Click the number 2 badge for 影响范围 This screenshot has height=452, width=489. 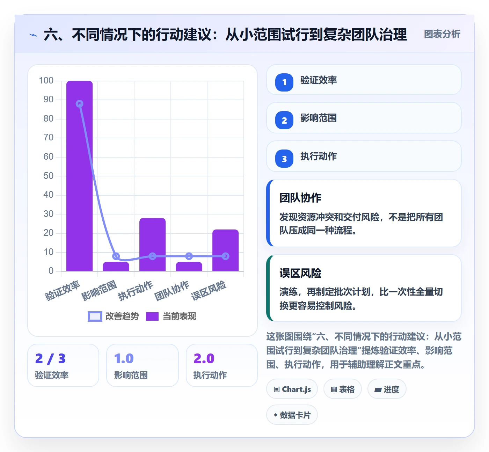284,120
